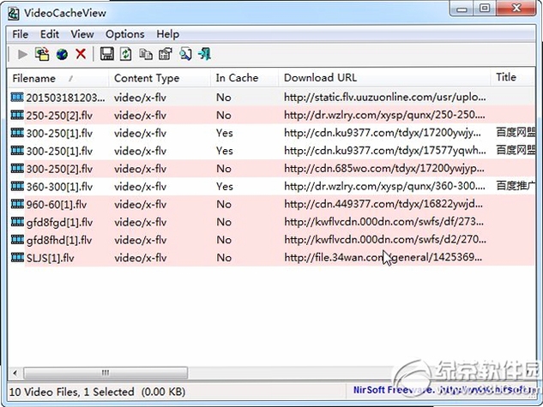
Task: Select the gfd8fhd[1].flv filename
Action: click(x=59, y=240)
